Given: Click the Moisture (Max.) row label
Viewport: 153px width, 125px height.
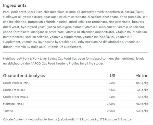Looking at the screenshot, I should pos(13,104).
